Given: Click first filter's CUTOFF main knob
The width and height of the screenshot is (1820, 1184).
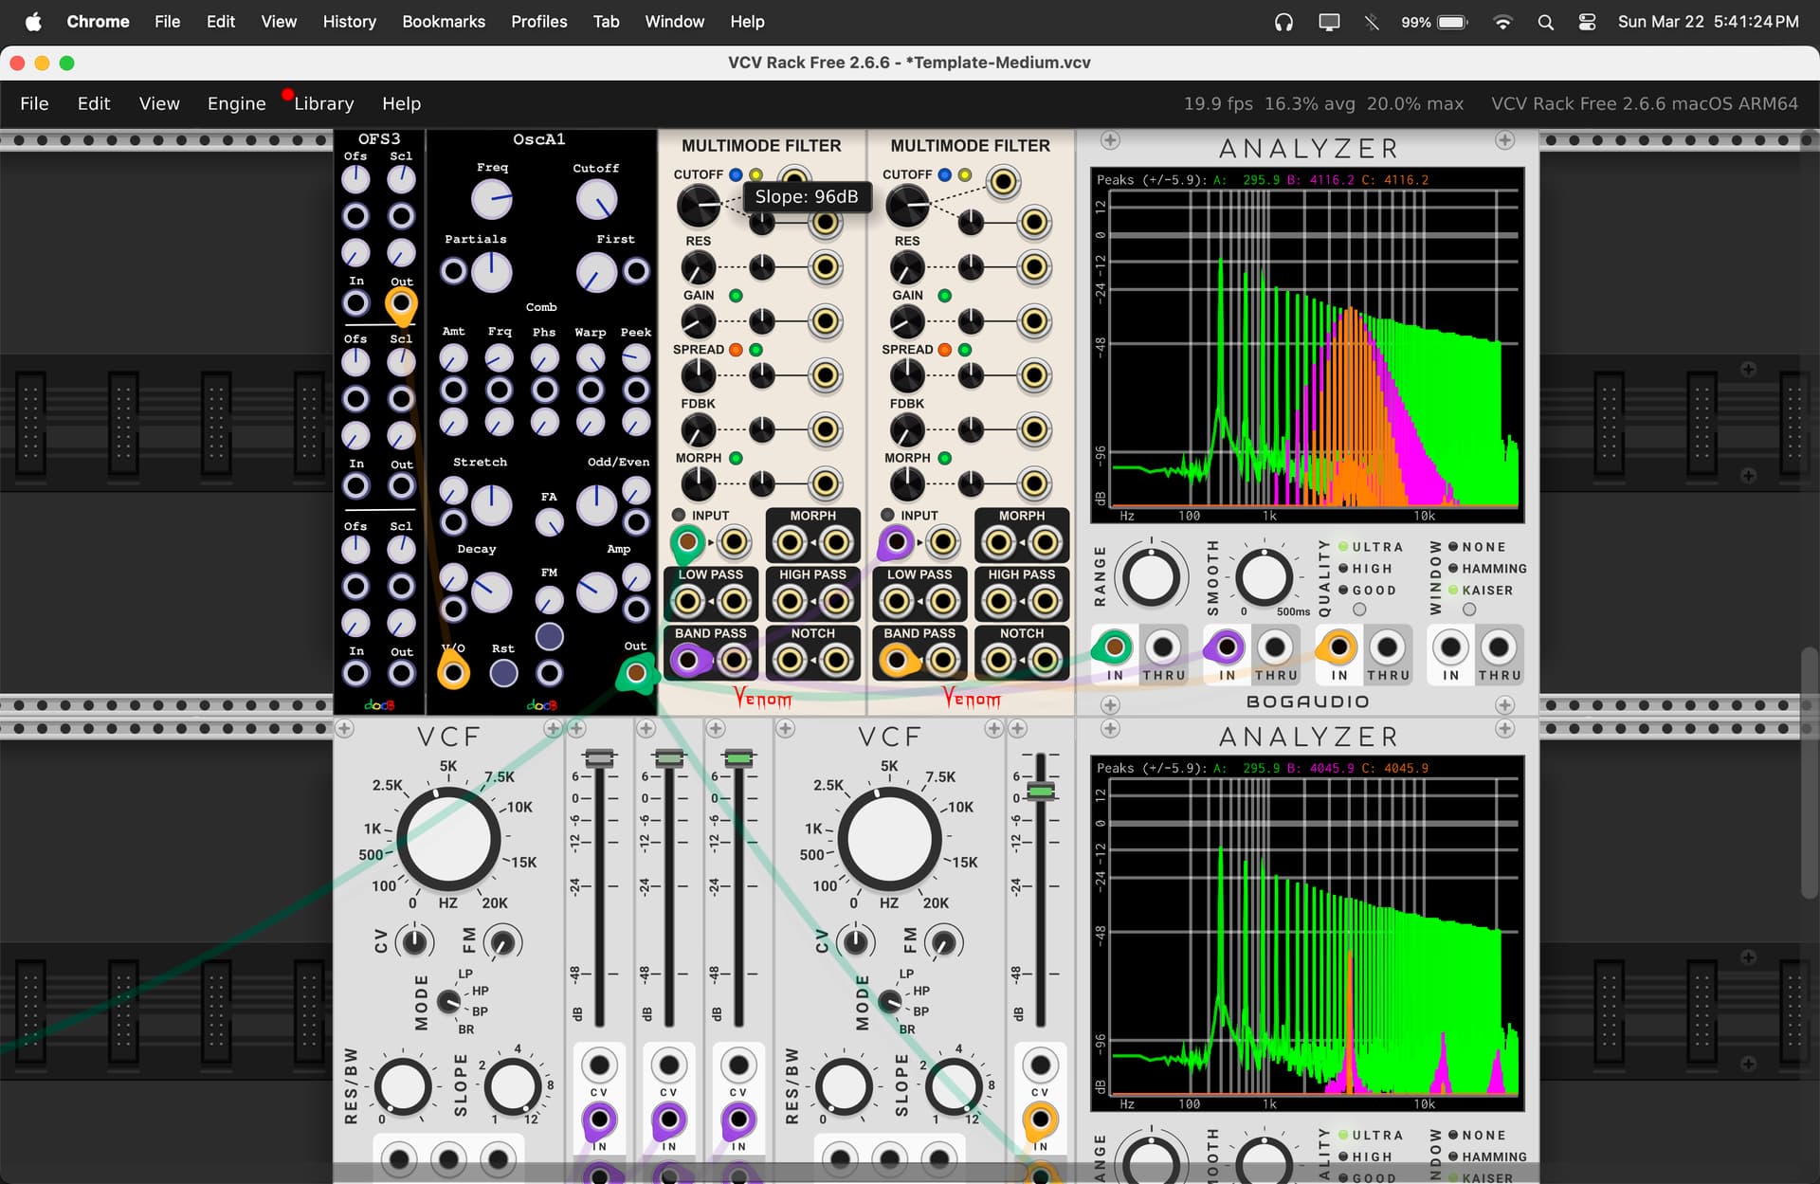Looking at the screenshot, I should pos(699,205).
